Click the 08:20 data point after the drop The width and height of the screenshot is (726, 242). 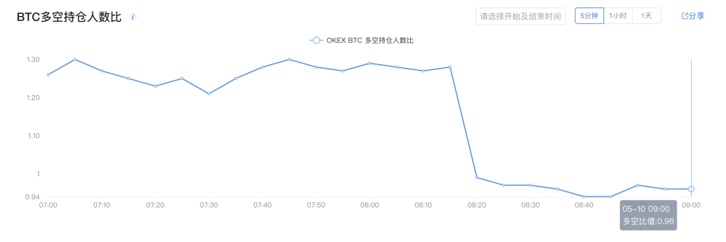pyautogui.click(x=477, y=177)
